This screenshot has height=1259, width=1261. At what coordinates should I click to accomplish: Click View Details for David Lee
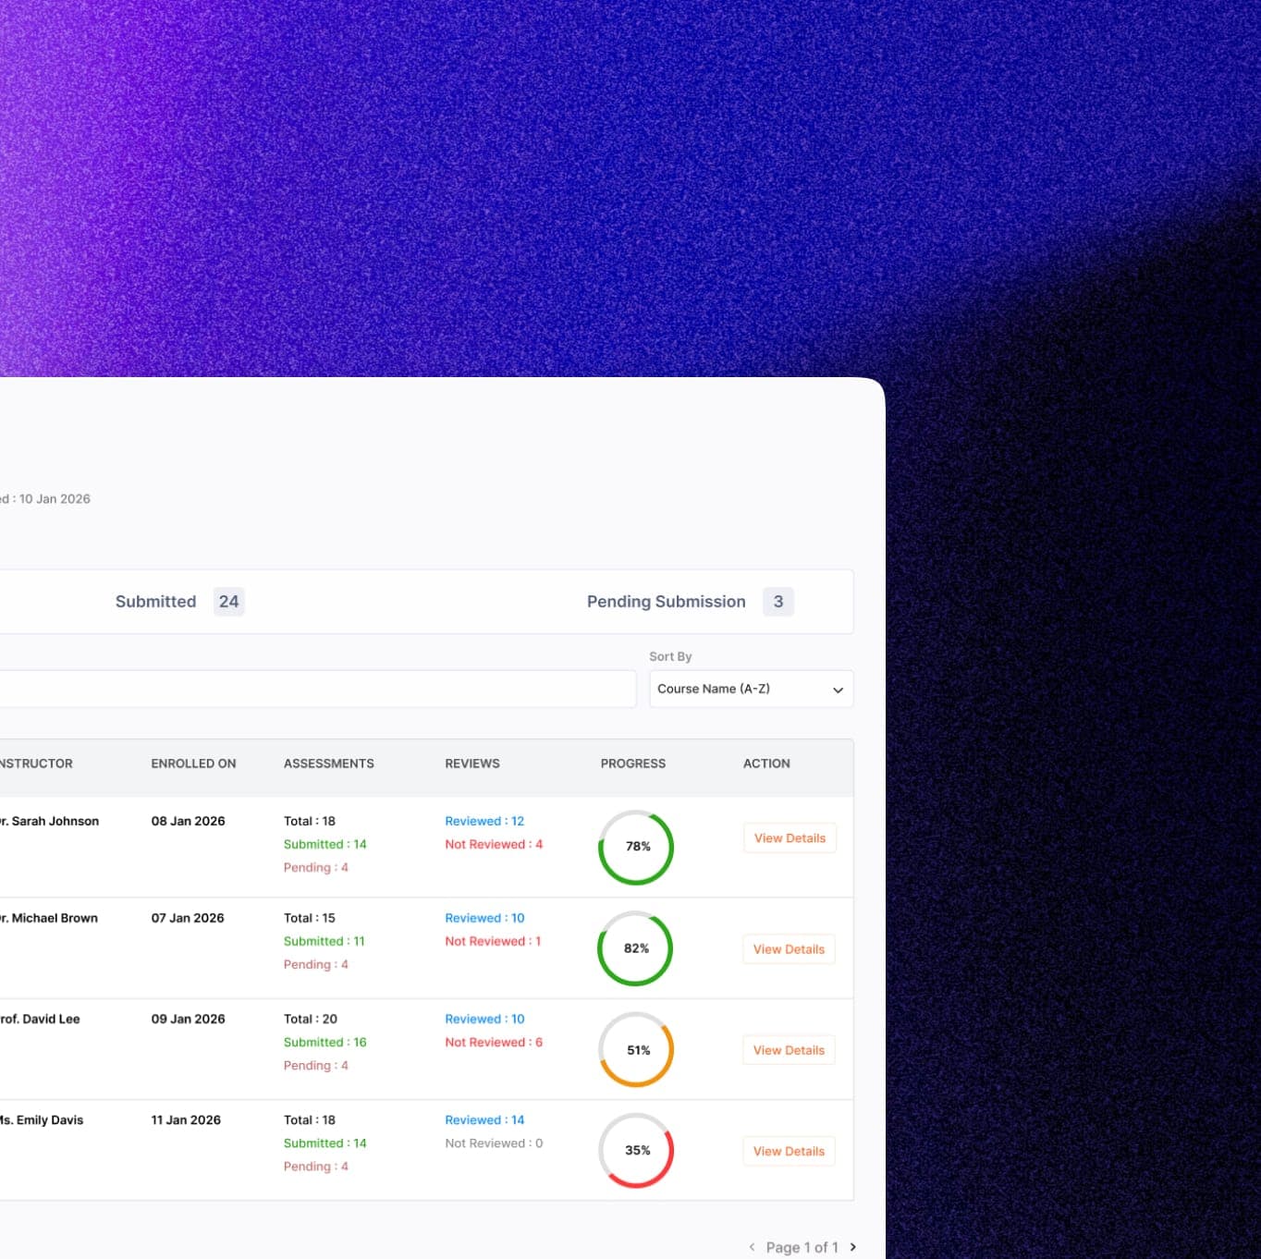pos(789,1050)
